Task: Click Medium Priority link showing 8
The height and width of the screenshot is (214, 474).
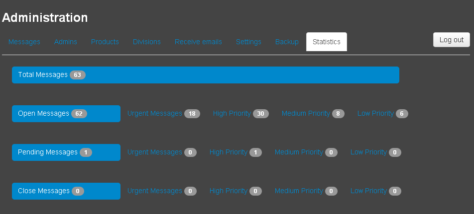Action: [306, 114]
